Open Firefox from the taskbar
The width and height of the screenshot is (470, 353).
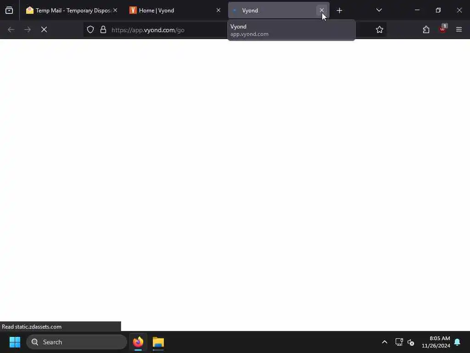(x=138, y=342)
